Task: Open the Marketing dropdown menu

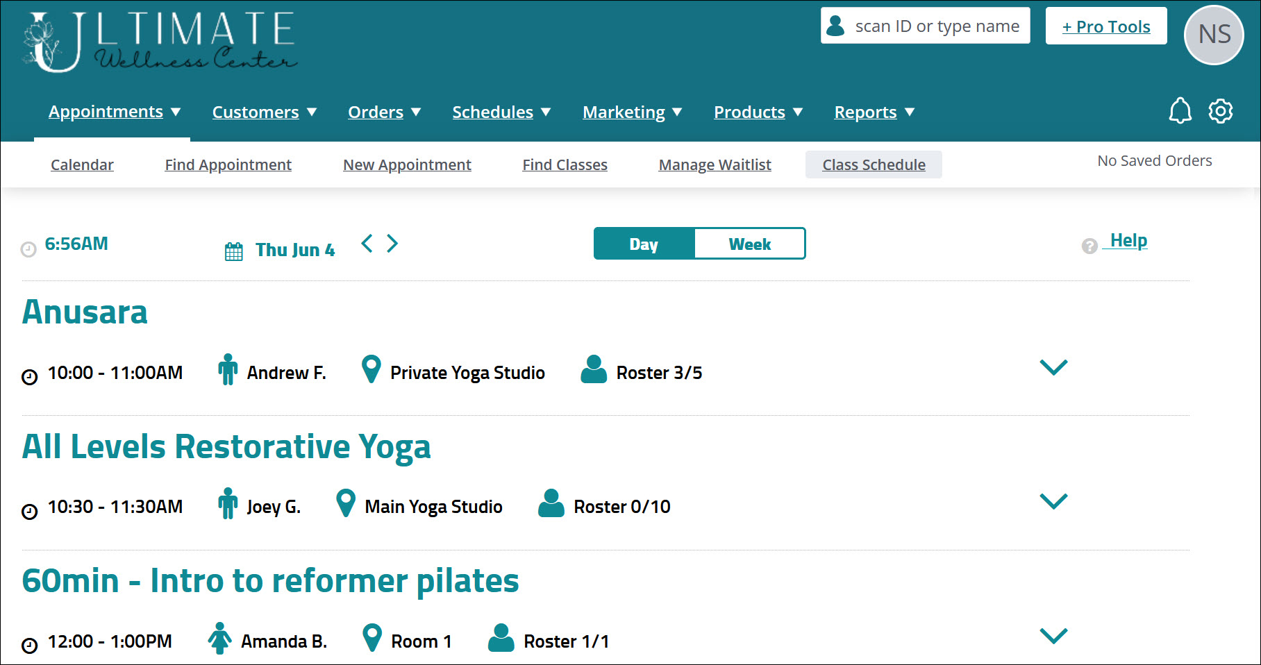Action: (633, 112)
